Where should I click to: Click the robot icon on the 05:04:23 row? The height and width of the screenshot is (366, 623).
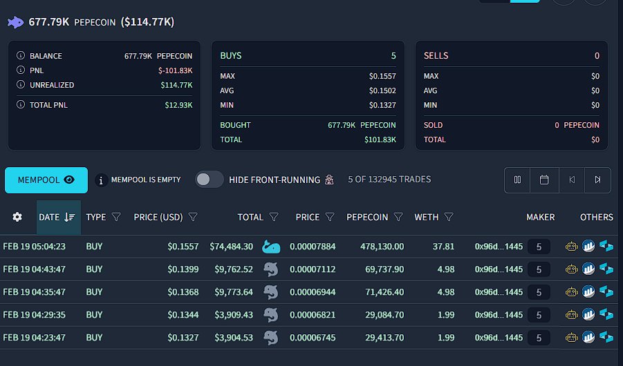(571, 247)
